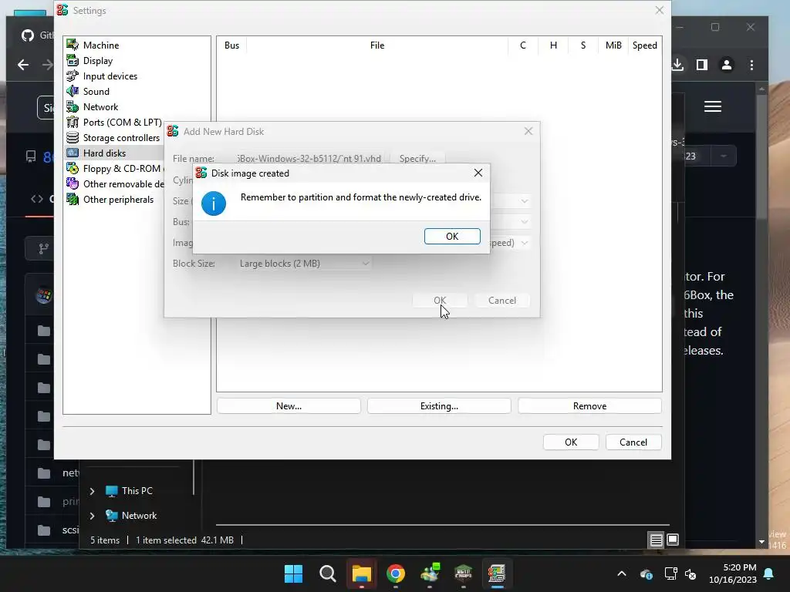Open Storage controllers category
Viewport: 790px width, 592px height.
pos(121,138)
